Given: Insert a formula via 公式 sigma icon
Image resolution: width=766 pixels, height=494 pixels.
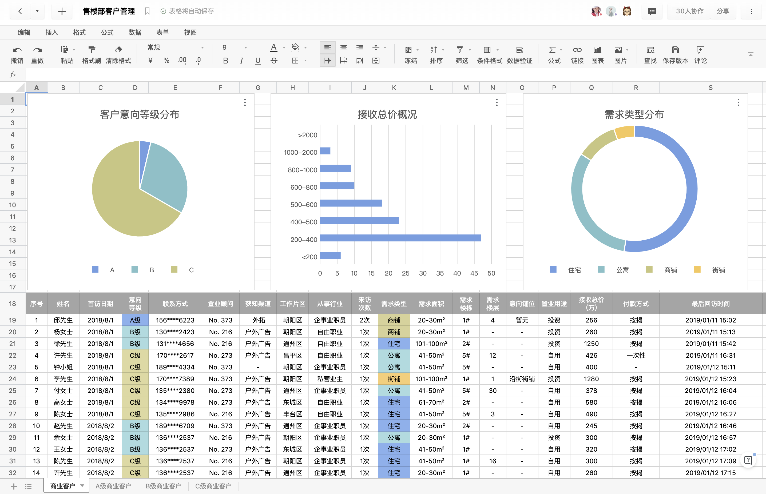Looking at the screenshot, I should [552, 50].
